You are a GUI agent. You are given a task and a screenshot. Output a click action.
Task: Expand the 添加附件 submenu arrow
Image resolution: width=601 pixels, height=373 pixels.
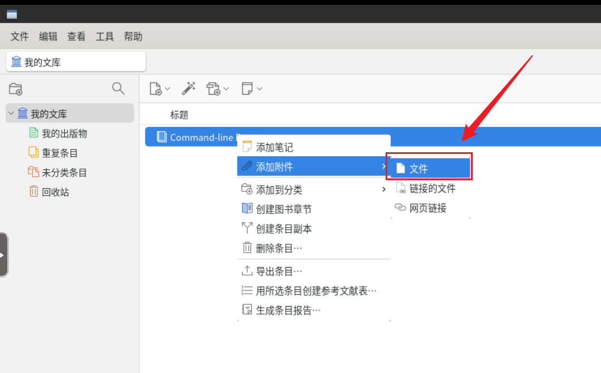point(384,166)
